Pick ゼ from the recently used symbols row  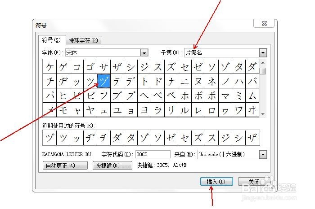pos(171,138)
